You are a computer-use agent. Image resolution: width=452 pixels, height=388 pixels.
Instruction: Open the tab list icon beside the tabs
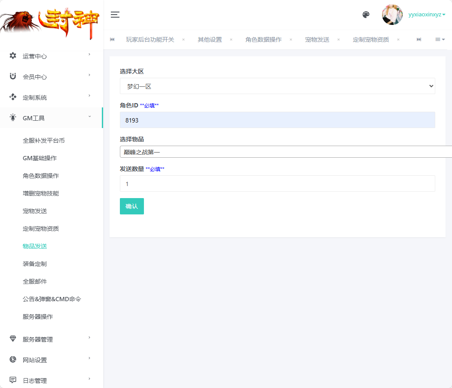pos(440,39)
